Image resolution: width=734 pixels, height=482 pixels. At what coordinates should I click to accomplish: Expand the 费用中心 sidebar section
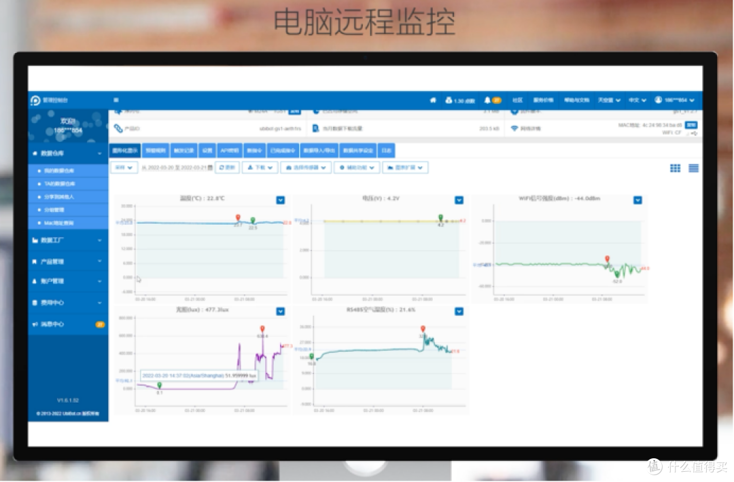(x=68, y=303)
